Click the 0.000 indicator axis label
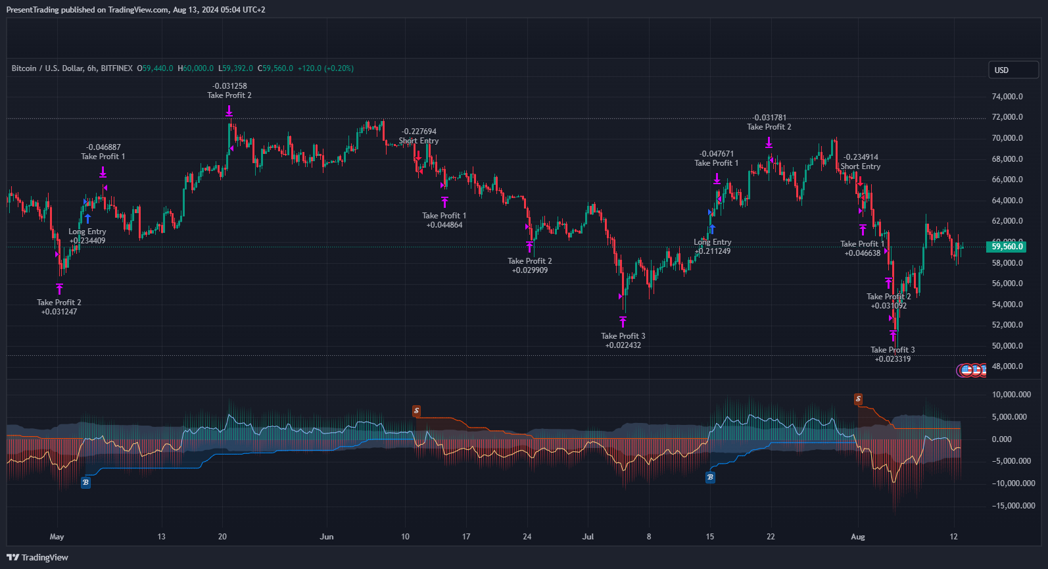Image resolution: width=1048 pixels, height=569 pixels. 1002,439
